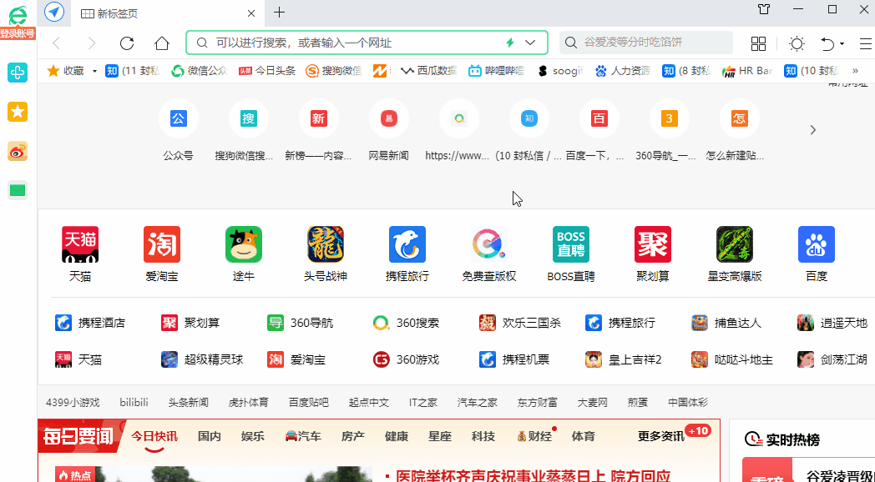Open the 哒哒斗地主 link
Image resolution: width=875 pixels, height=482 pixels.
pos(731,359)
